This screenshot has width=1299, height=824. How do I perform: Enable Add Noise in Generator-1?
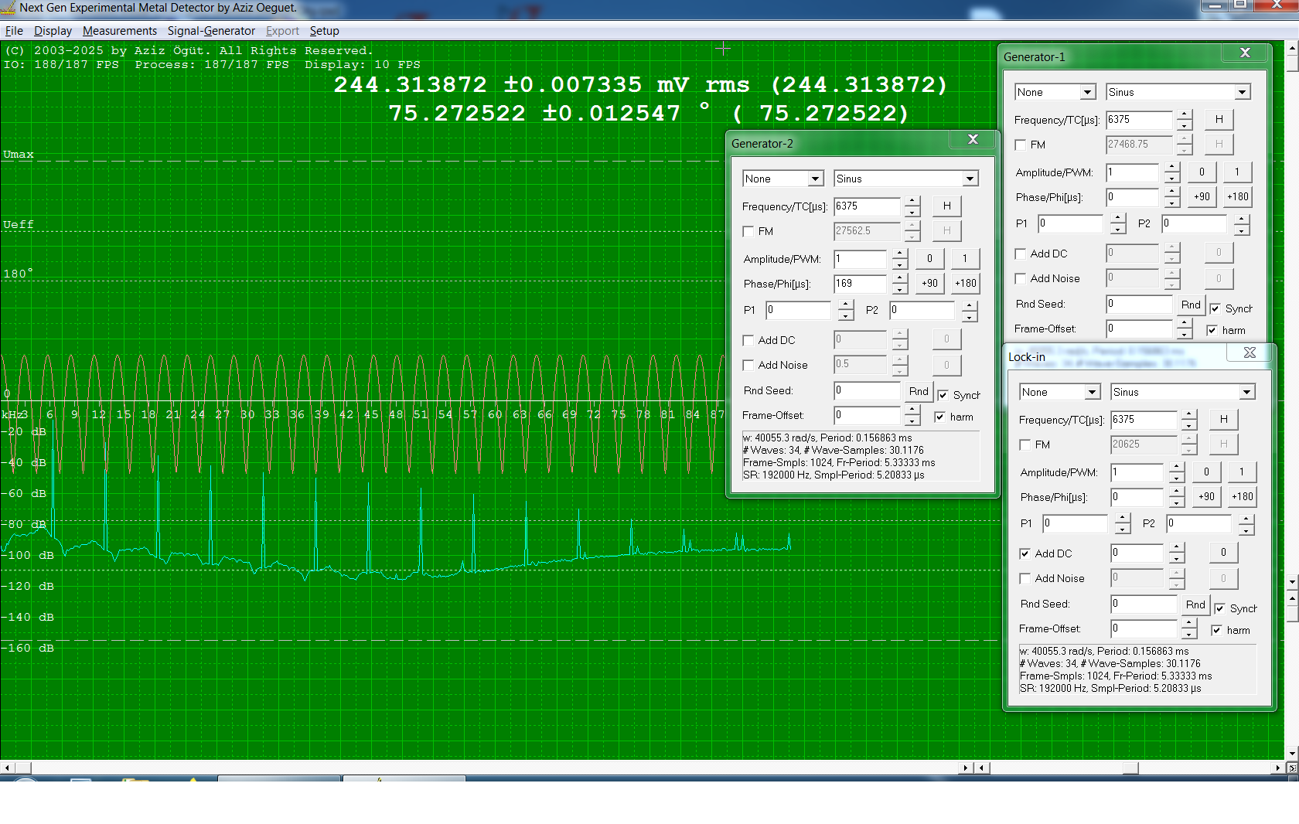[x=1020, y=278]
